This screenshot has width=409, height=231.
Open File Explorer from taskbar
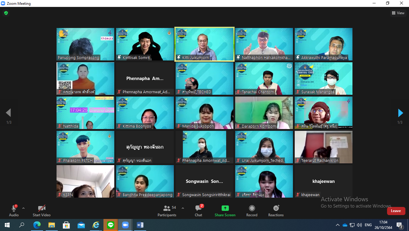[51, 225]
